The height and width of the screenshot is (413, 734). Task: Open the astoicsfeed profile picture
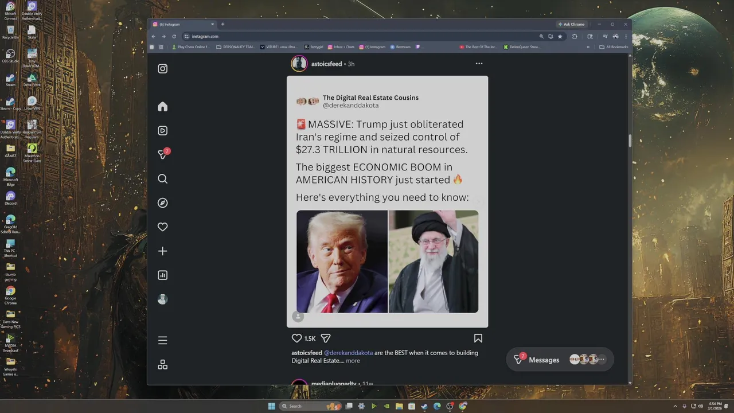(299, 64)
